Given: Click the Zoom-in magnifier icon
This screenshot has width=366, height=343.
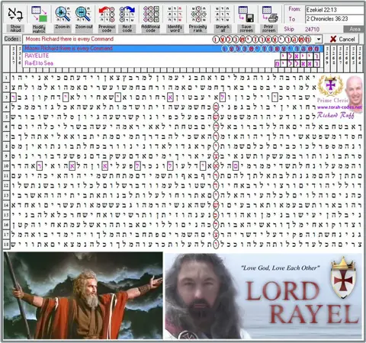Looking at the screenshot, I should pos(63,14).
